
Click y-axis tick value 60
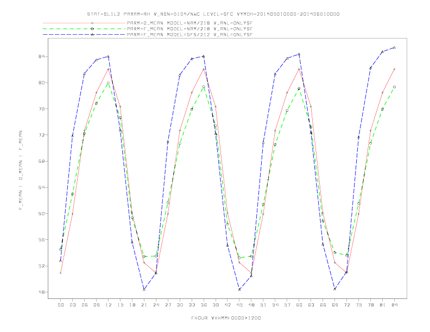pos(41,213)
